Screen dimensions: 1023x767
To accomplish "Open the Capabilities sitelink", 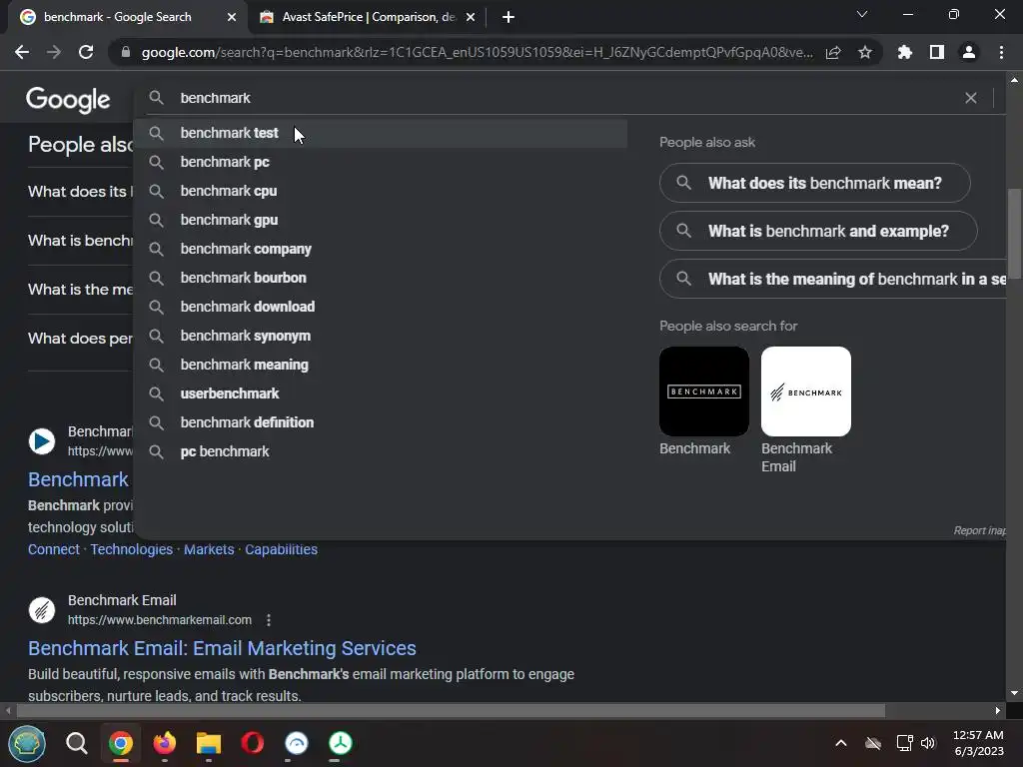I will [x=281, y=550].
